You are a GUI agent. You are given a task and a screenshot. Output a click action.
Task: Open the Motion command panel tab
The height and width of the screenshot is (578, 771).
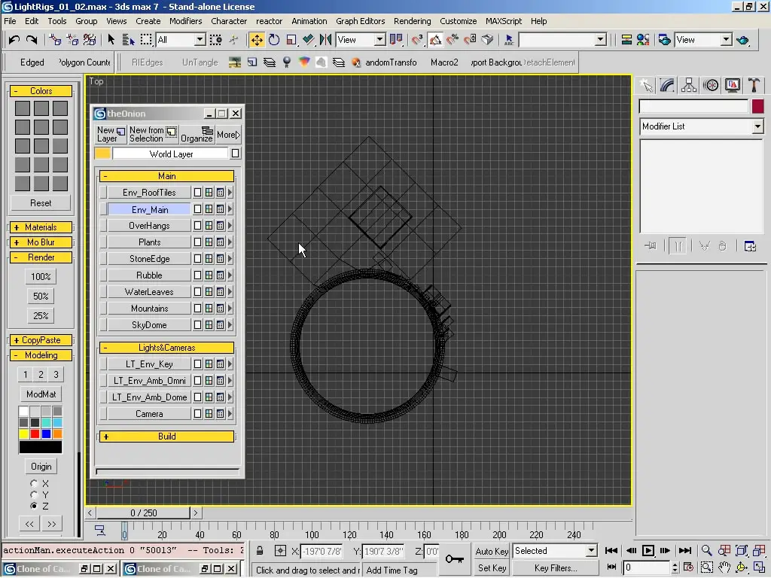(711, 86)
